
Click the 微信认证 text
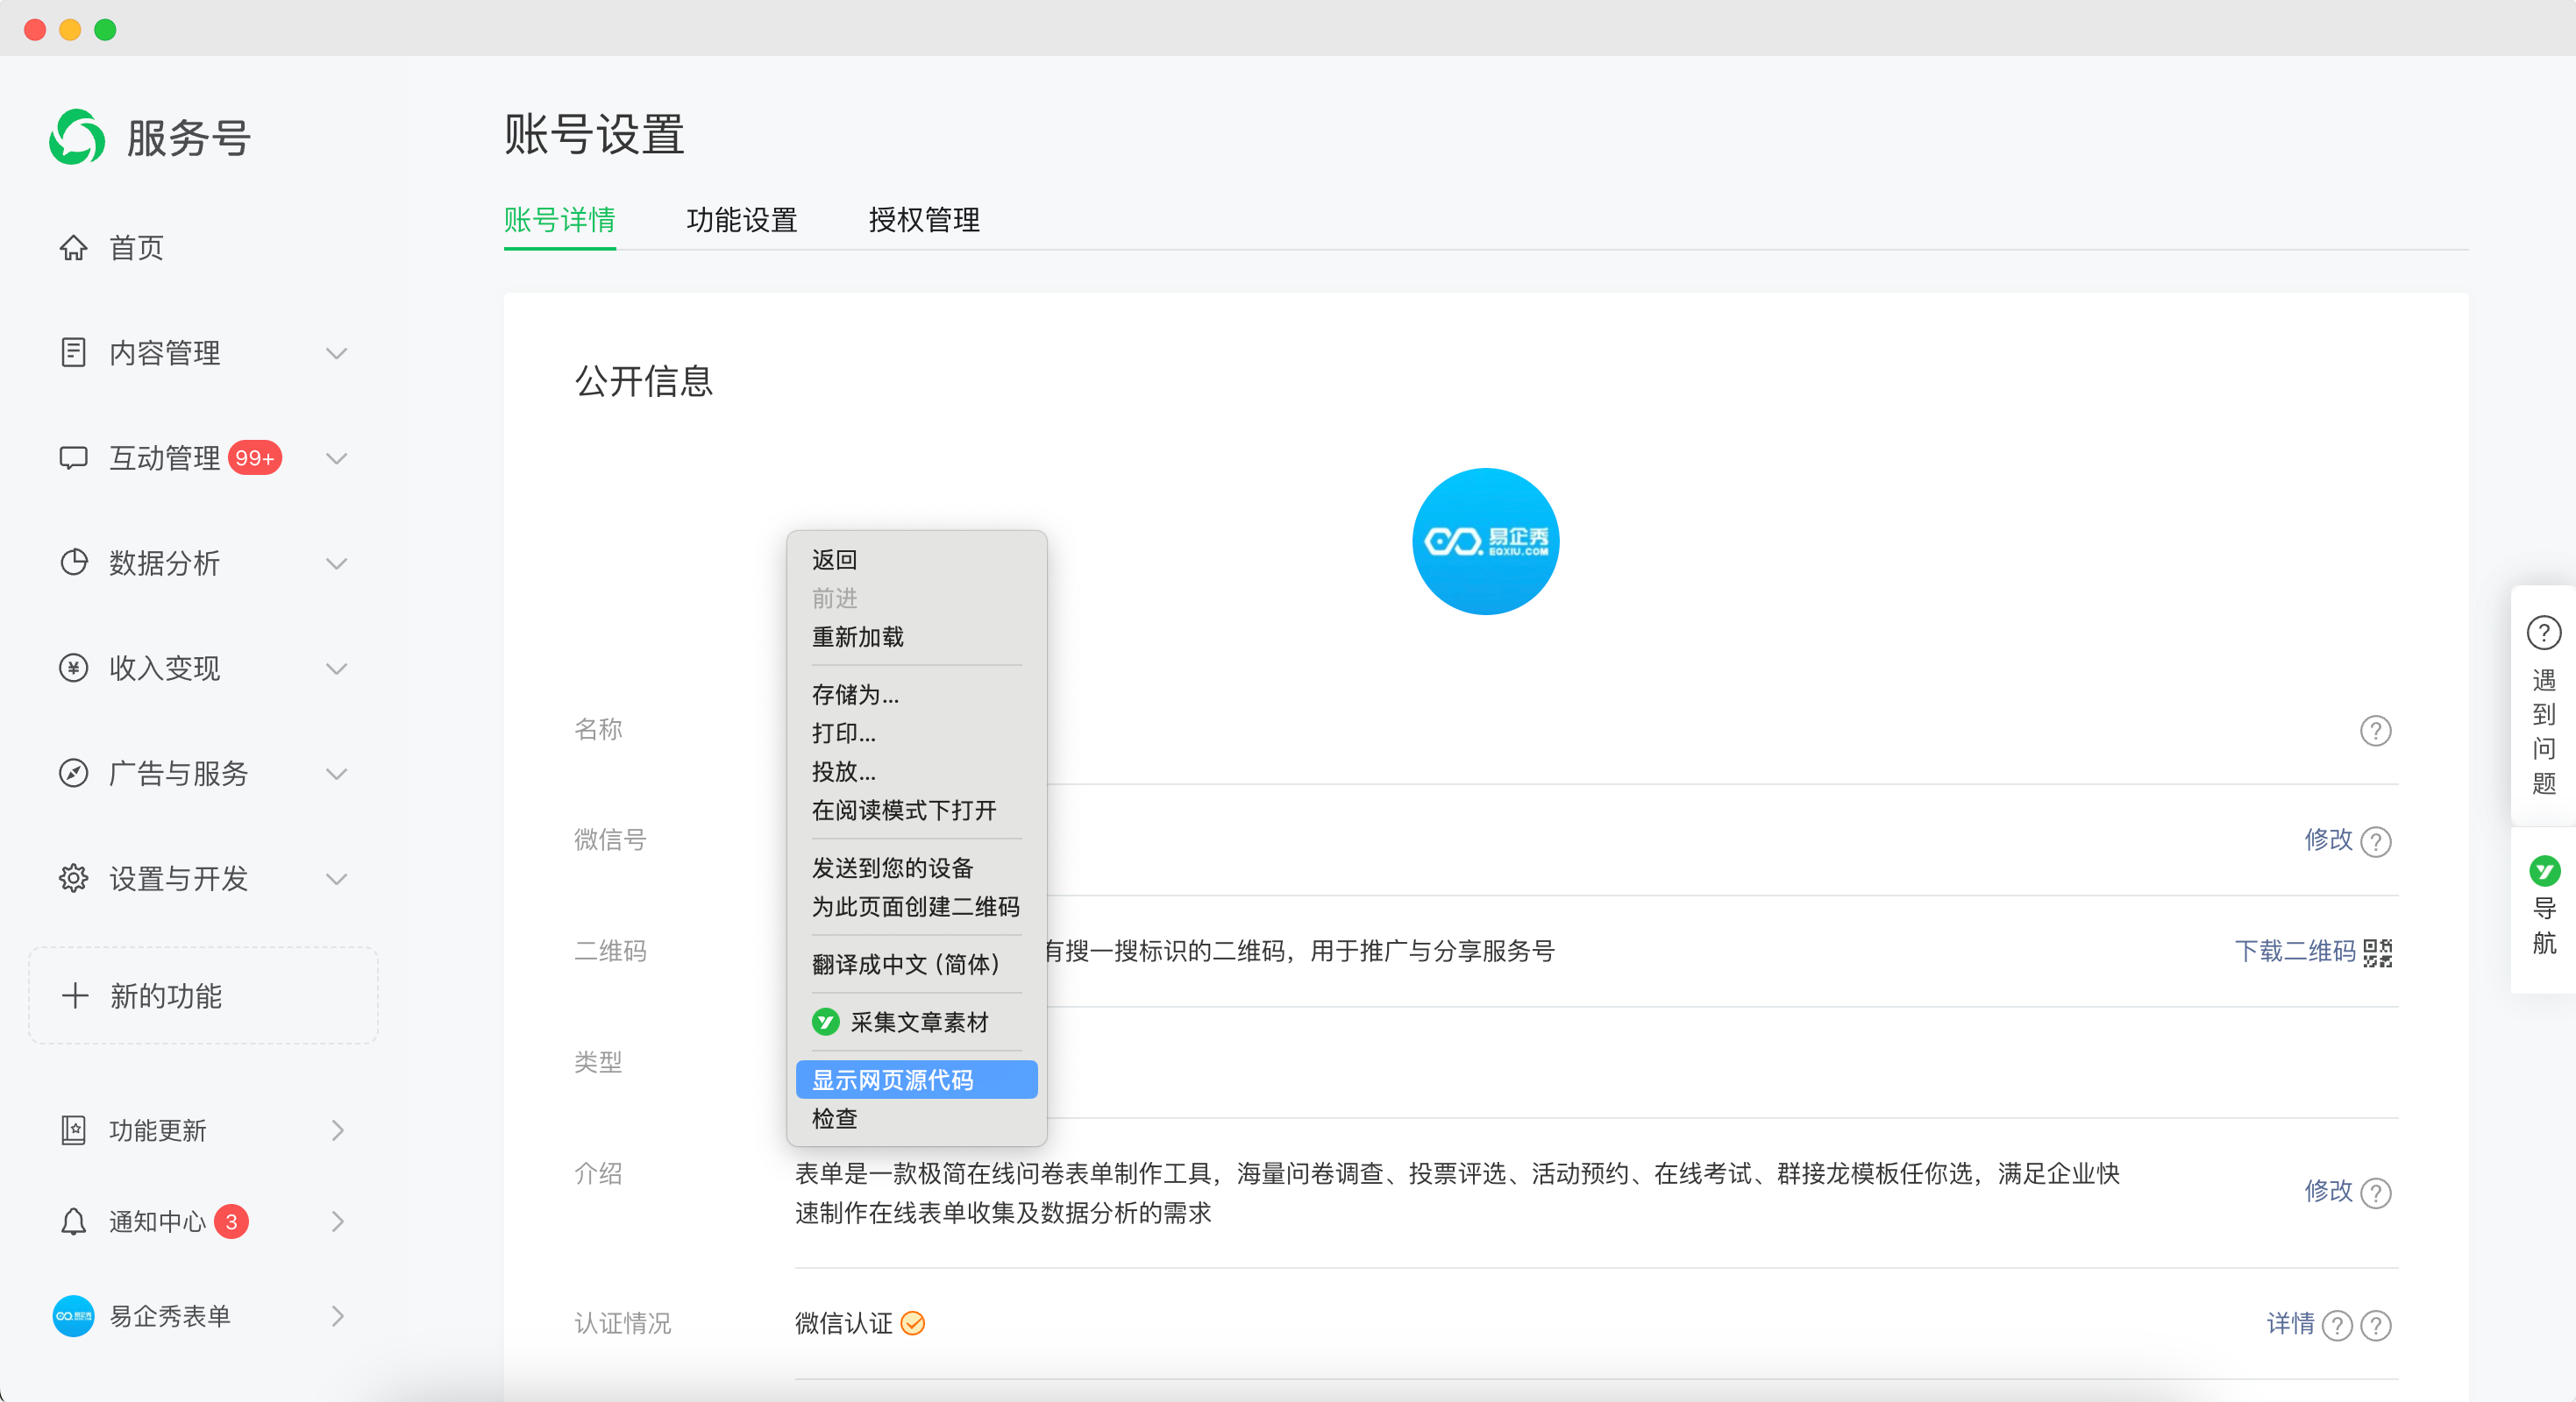(843, 1323)
